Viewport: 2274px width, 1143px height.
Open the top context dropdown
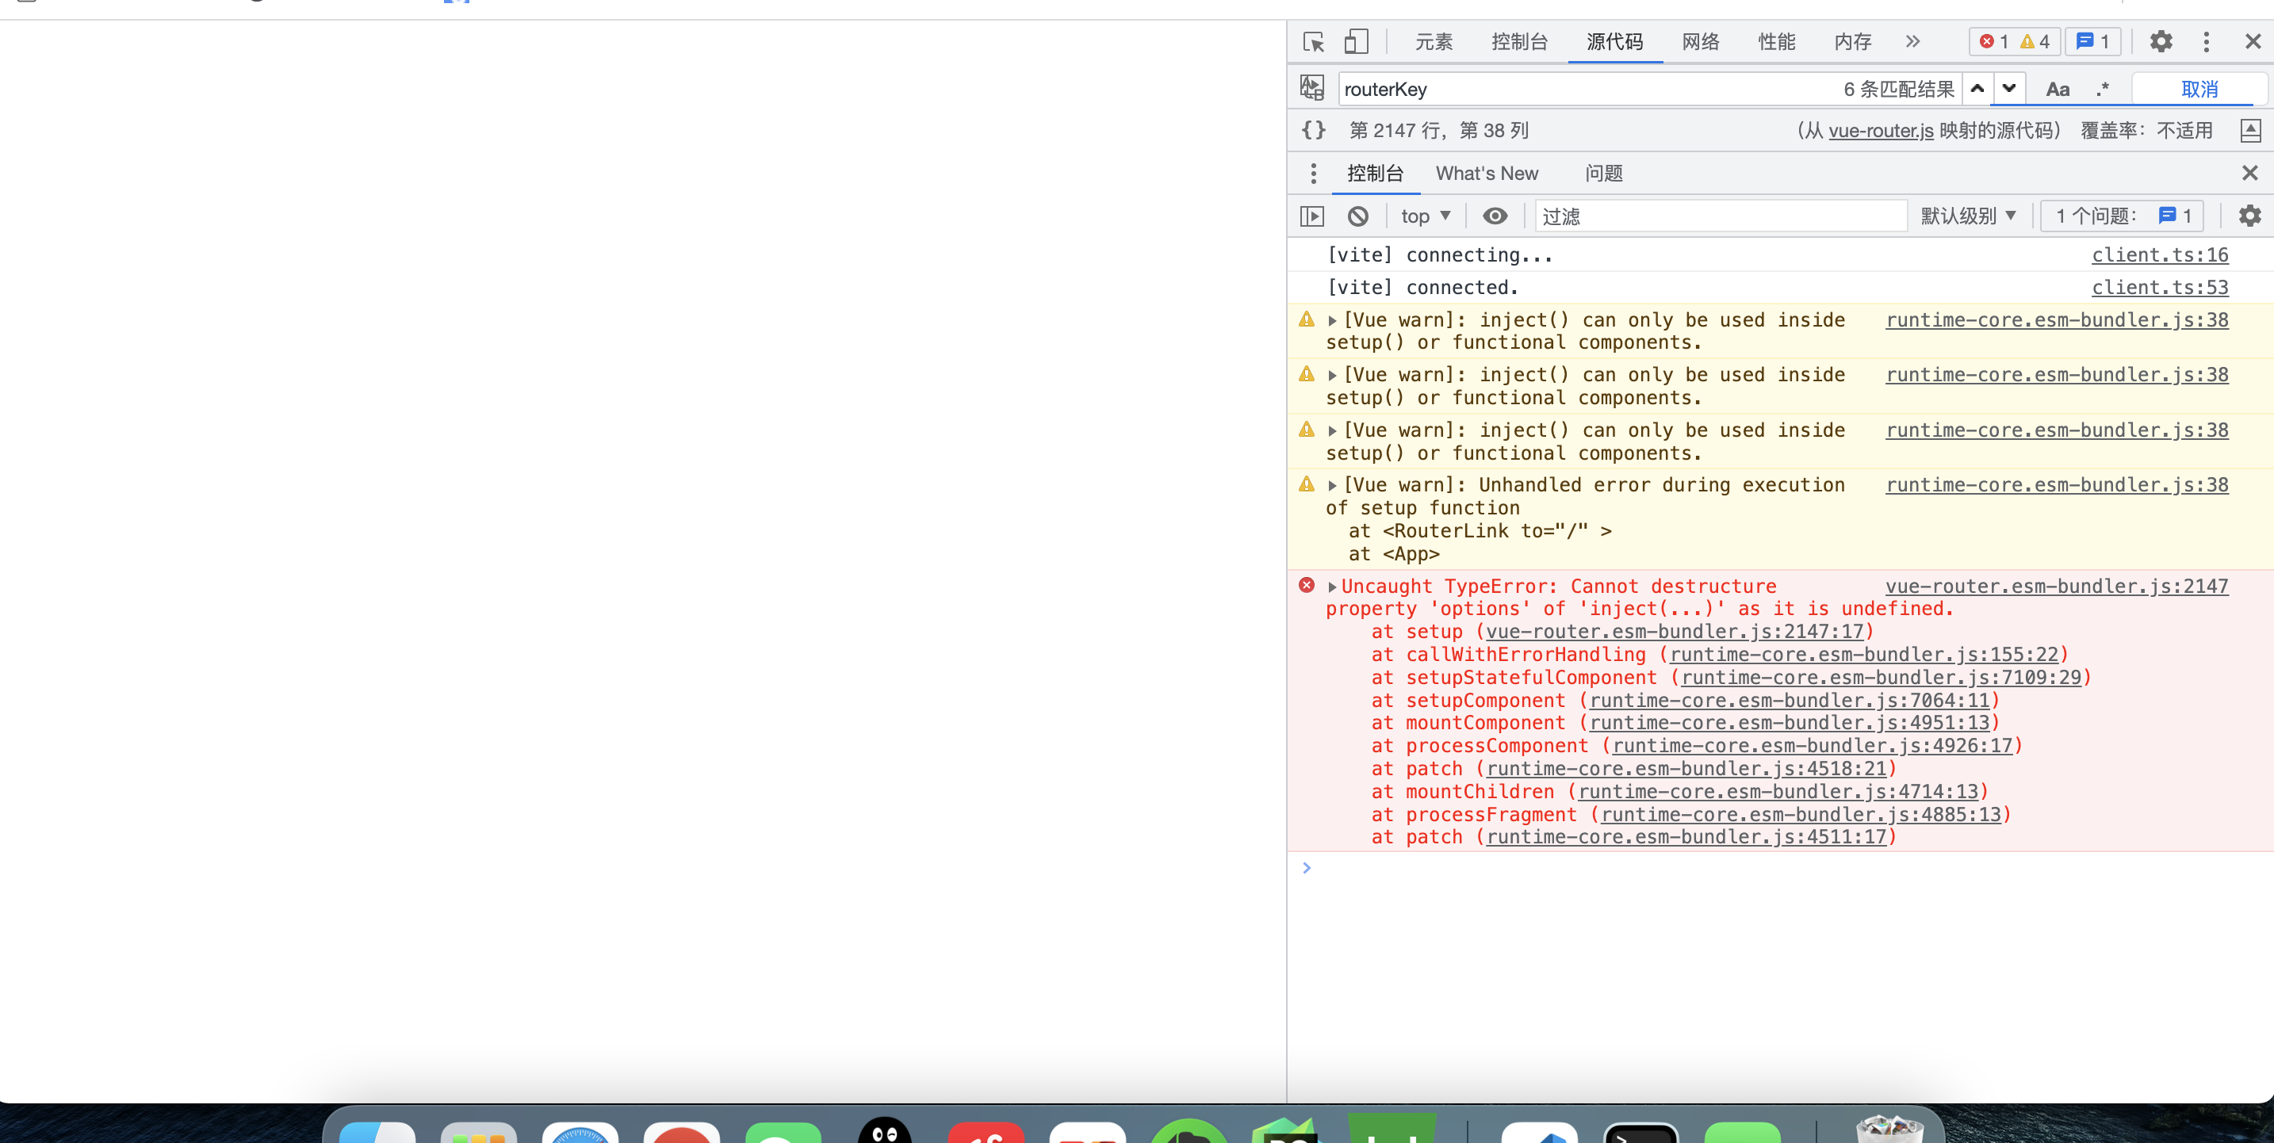tap(1425, 216)
